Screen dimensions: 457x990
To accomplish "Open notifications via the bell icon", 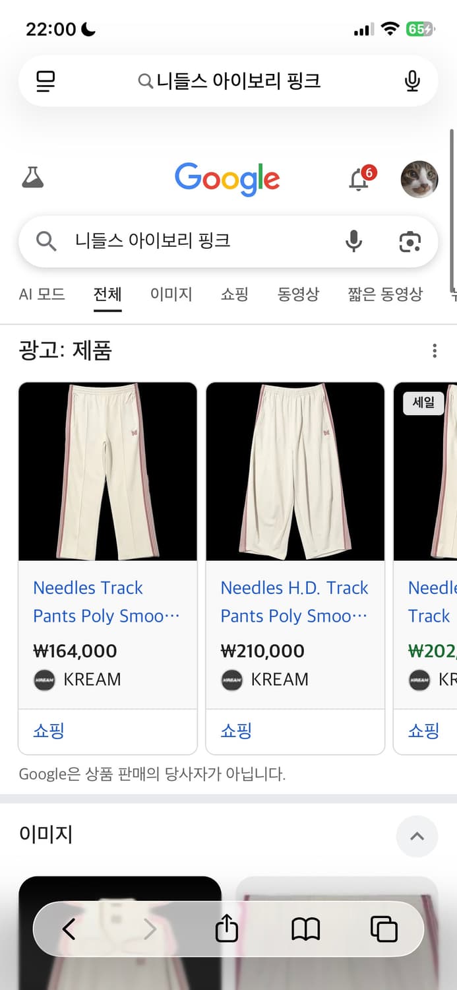I will click(x=358, y=180).
